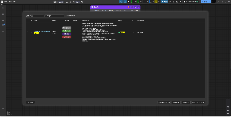This screenshot has height=117, width=231.
Task: Sort by the Description column header
Action: 86,20
